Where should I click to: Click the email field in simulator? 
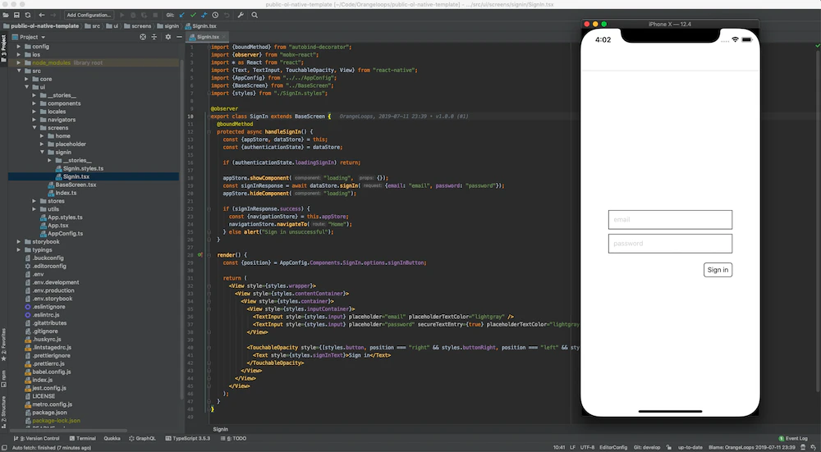coord(670,220)
